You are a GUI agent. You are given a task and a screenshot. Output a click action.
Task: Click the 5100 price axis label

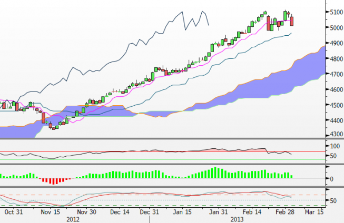[x=336, y=12]
